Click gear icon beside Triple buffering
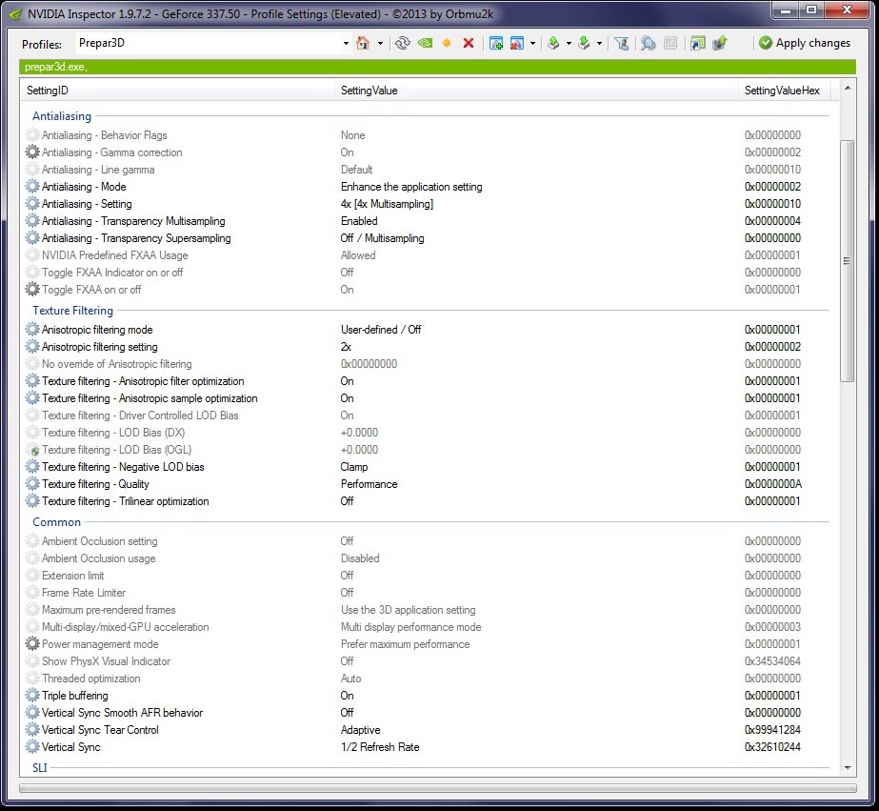Image resolution: width=879 pixels, height=811 pixels. (x=32, y=696)
